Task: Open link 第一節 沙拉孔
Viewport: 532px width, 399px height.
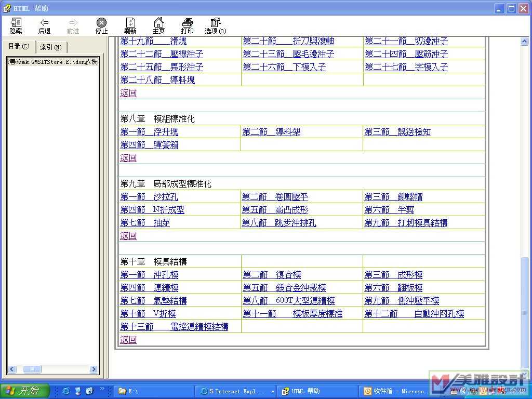Action: [149, 197]
